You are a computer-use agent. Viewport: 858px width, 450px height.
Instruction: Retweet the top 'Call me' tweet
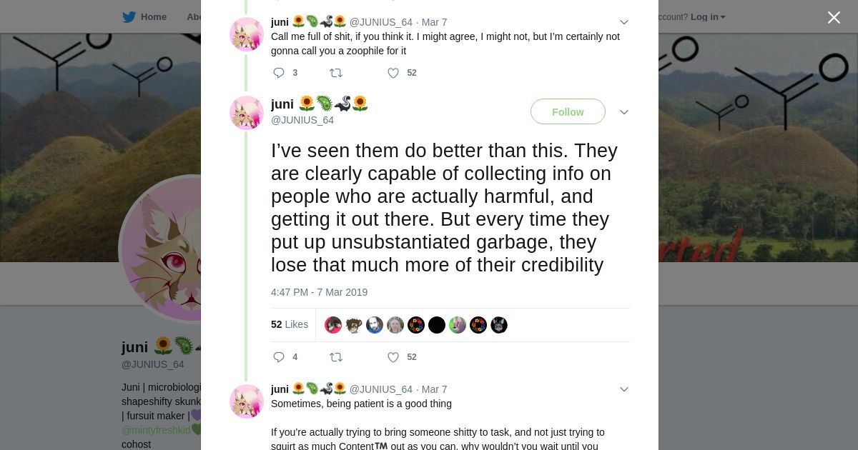[x=335, y=73]
